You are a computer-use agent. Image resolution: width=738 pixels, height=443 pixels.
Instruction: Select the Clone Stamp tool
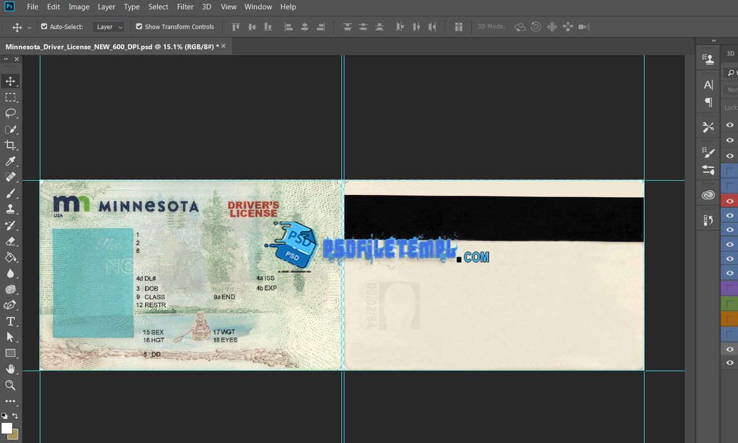[x=10, y=209]
